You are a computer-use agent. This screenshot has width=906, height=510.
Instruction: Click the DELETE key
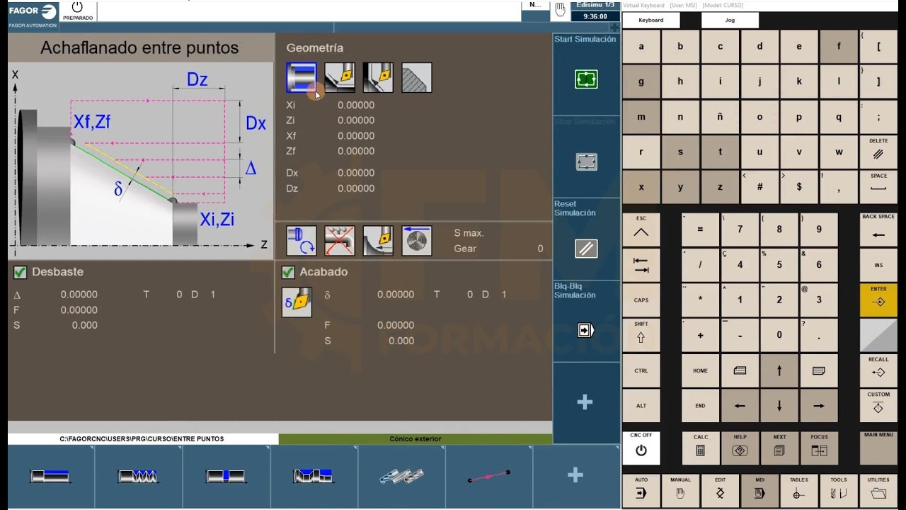click(x=878, y=152)
